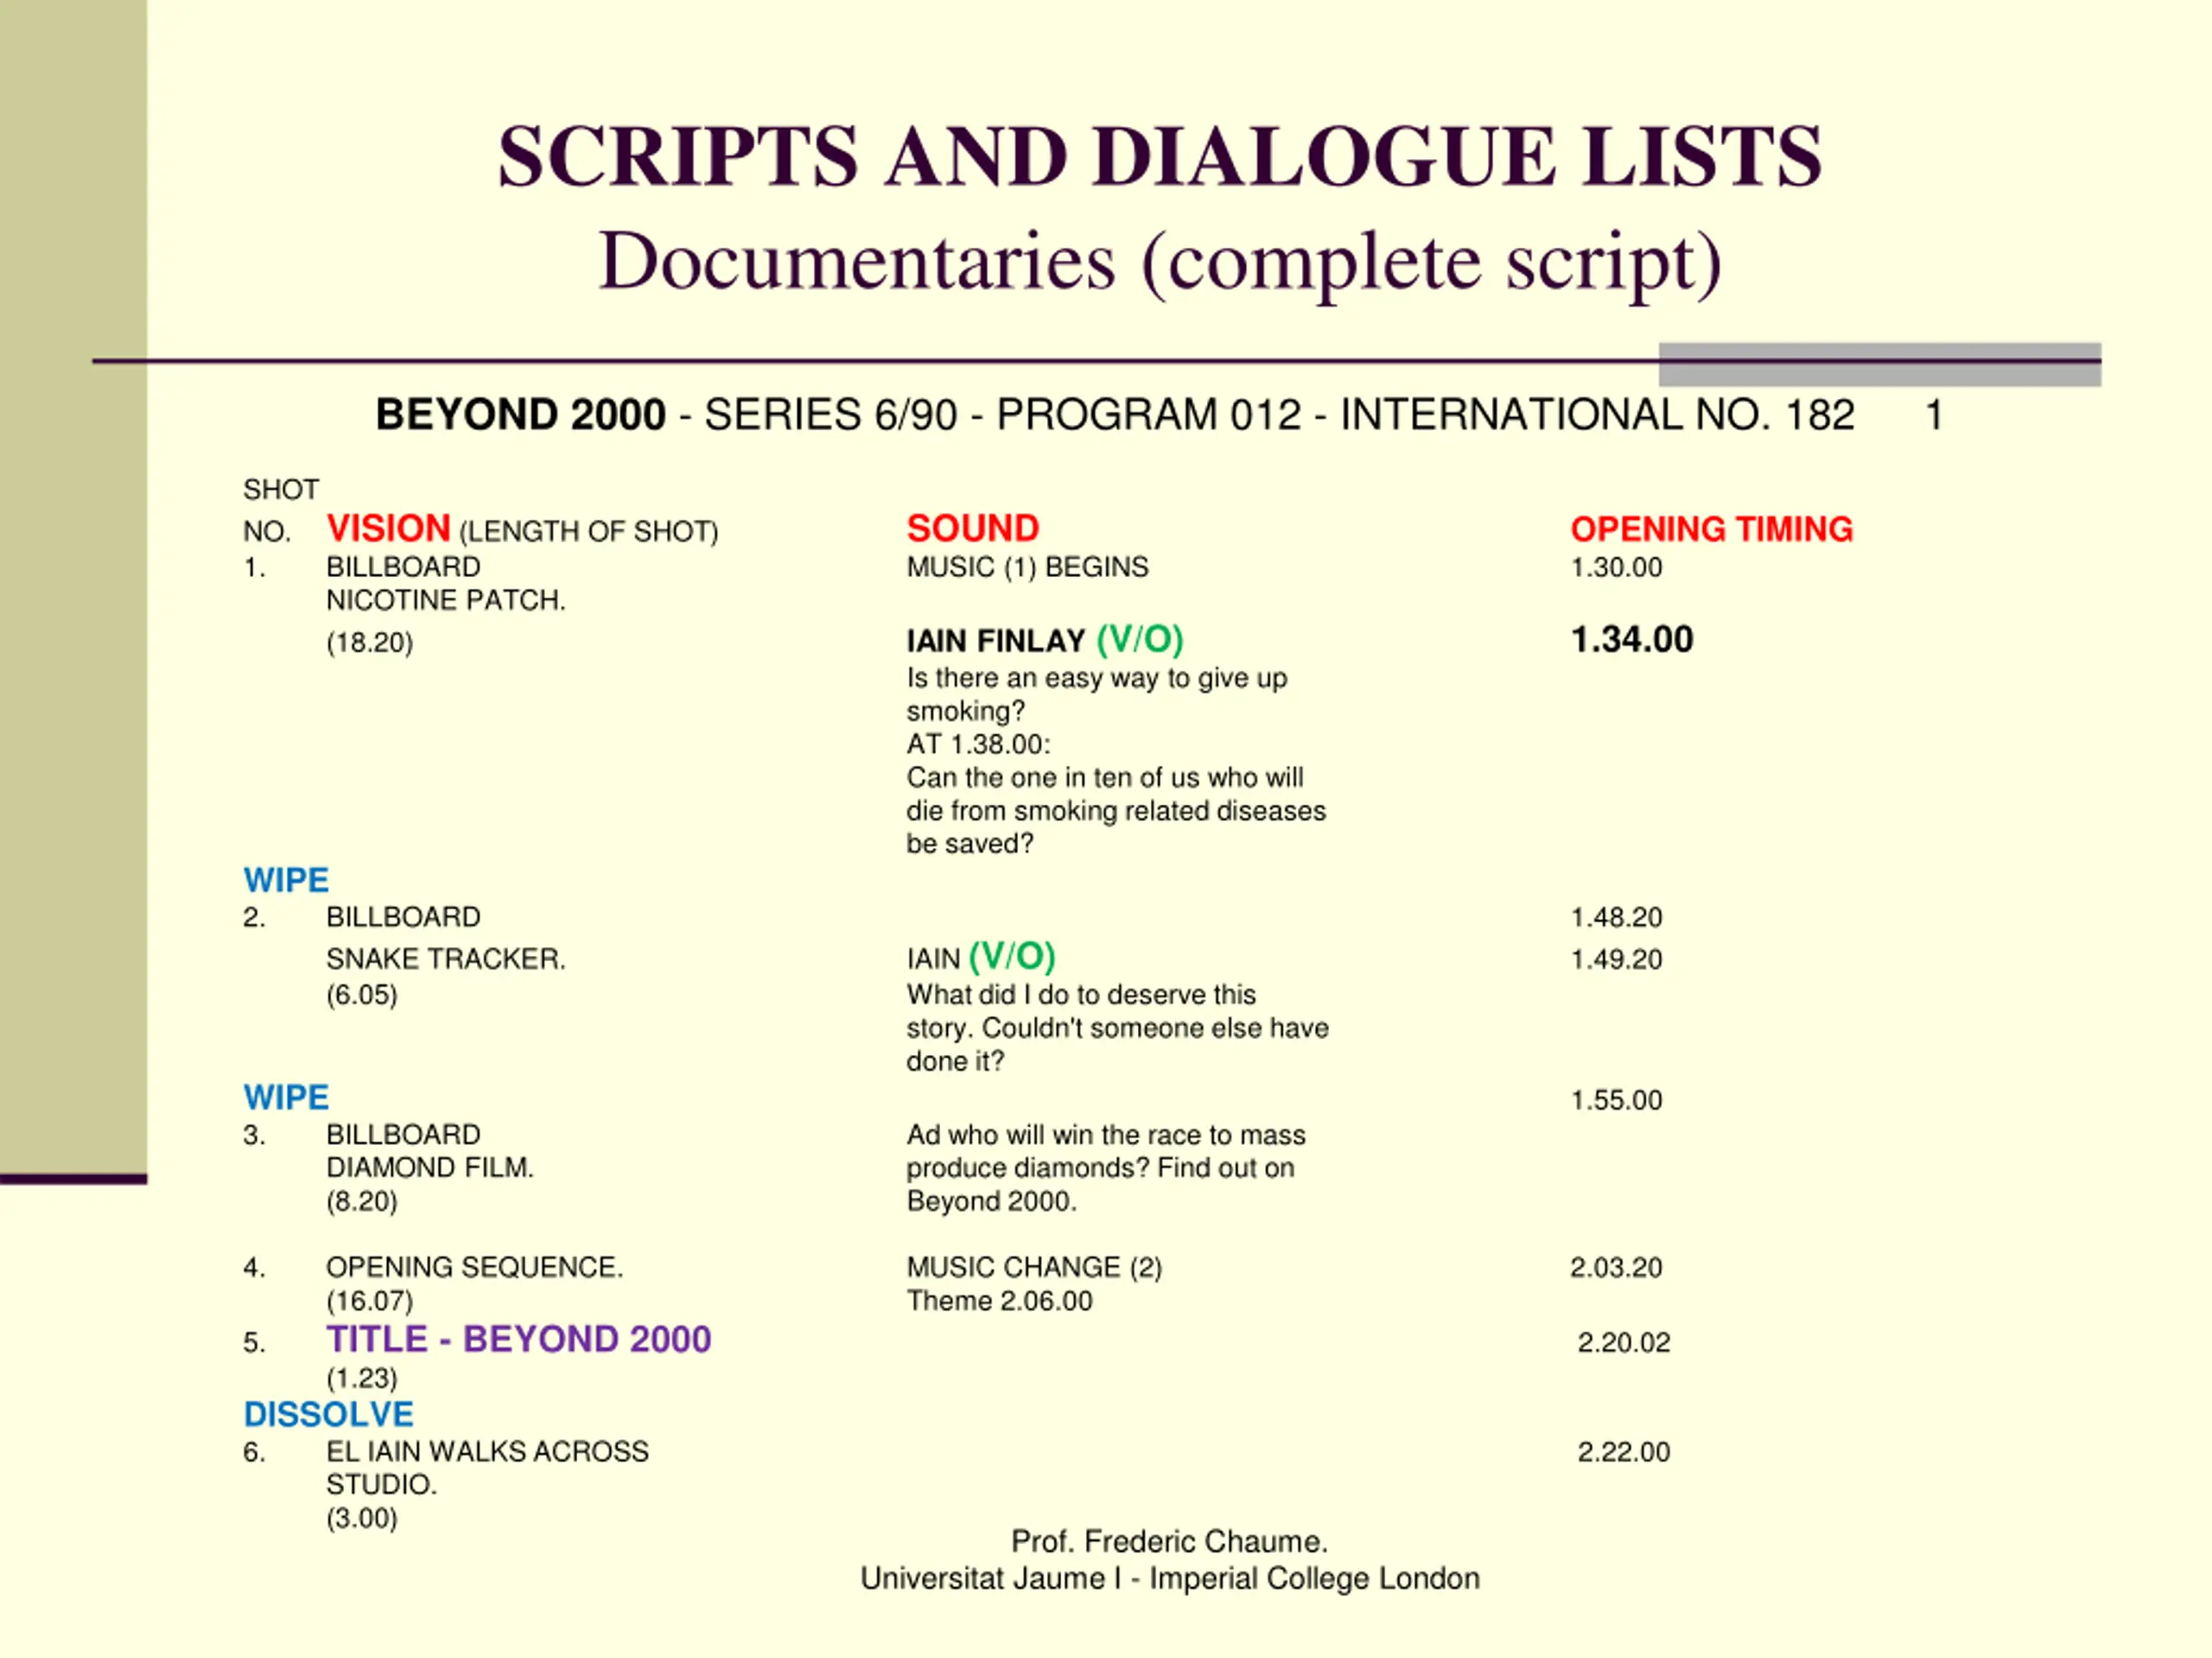Click the second blue 'WIPE' above shot 3

[286, 1098]
